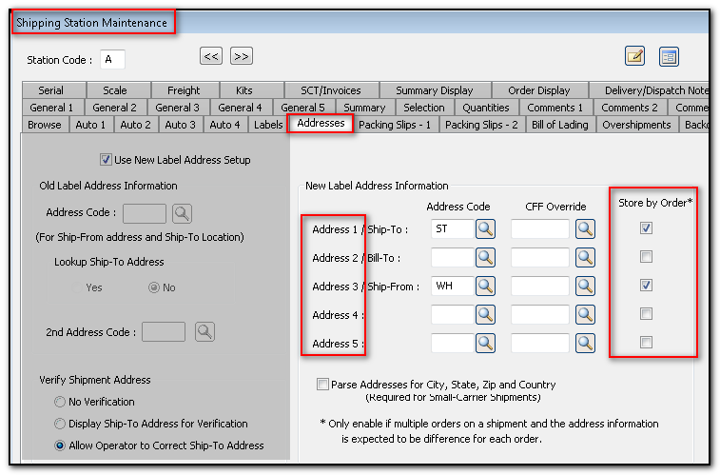Image resolution: width=720 pixels, height=475 pixels.
Task: Open Address 5 CFF Override lookup magnifier
Action: click(x=585, y=343)
